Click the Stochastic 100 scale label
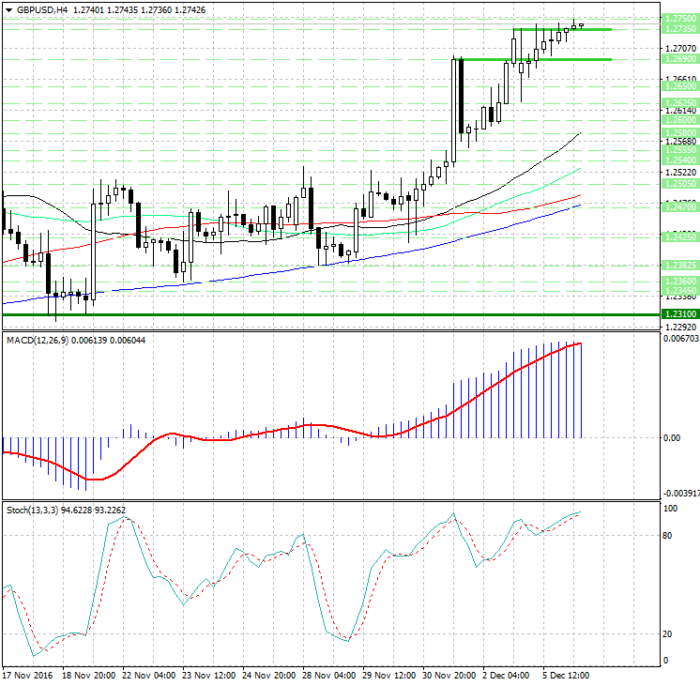This screenshot has height=686, width=700. (671, 509)
